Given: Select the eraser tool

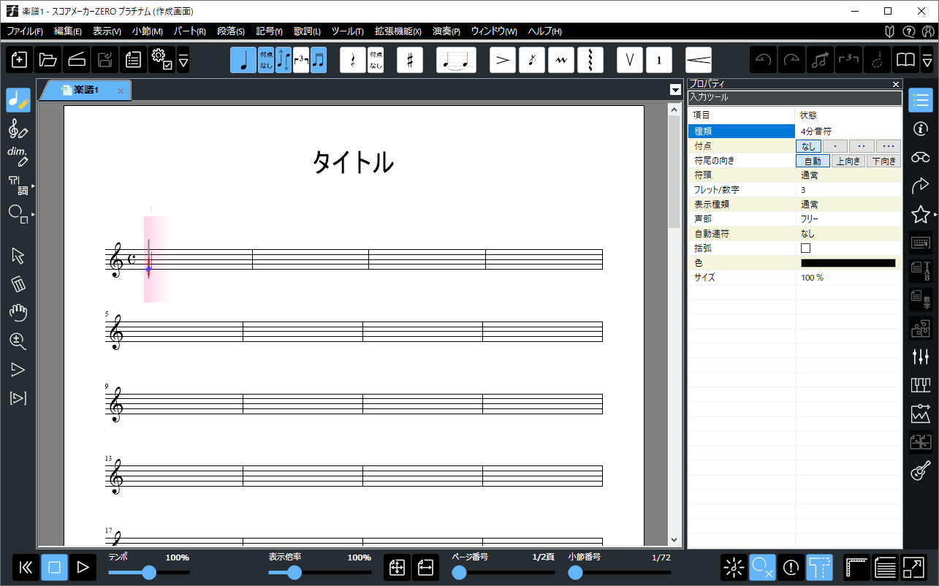Looking at the screenshot, I should click(x=18, y=284).
